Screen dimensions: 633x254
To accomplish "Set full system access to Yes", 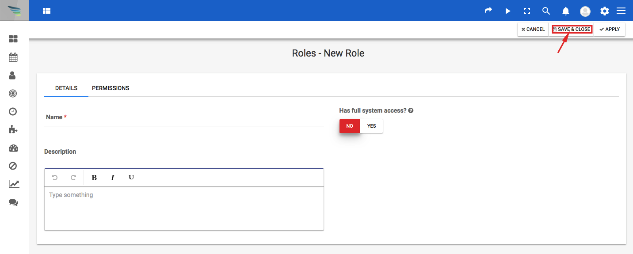I will pos(372,126).
